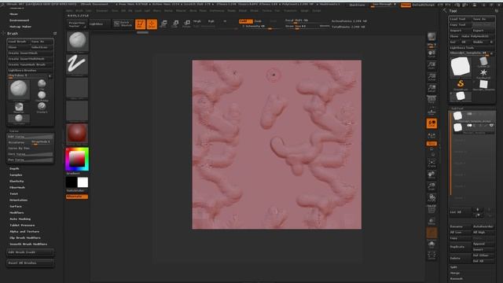This screenshot has width=503, height=283.
Task: Select the SimpleBrush tool
Action: click(461, 85)
